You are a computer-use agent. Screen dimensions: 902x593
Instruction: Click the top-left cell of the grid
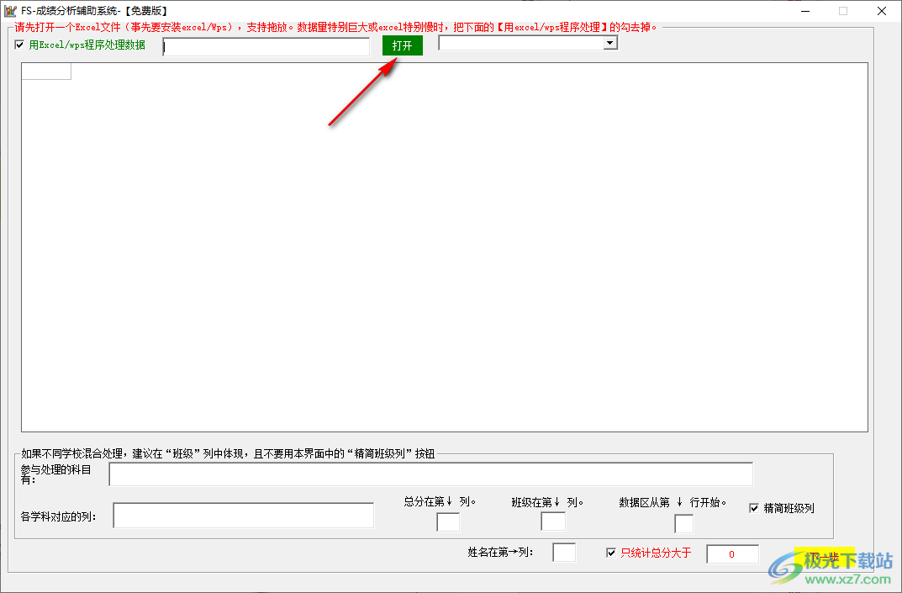pyautogui.click(x=46, y=71)
